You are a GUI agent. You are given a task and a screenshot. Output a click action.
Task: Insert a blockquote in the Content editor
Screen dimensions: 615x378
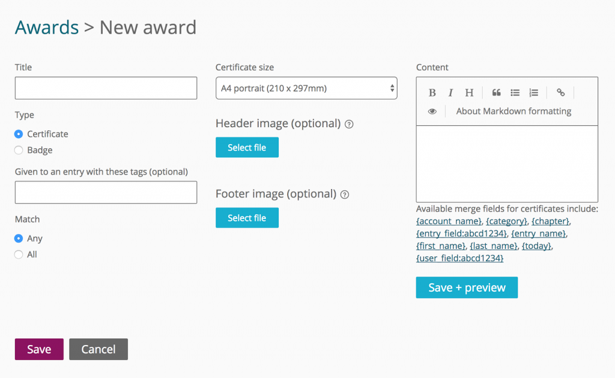[496, 92]
